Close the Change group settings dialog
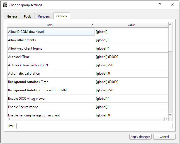This screenshot has height=144, width=180. 173,5
